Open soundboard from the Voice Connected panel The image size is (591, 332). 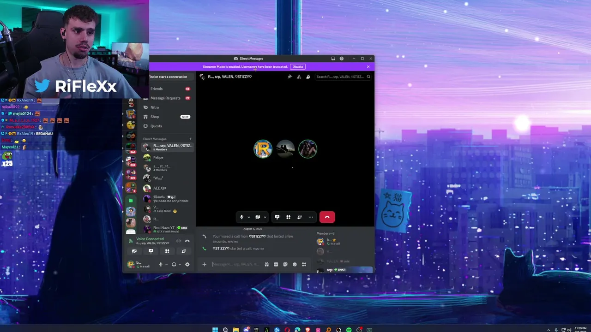[x=184, y=251]
